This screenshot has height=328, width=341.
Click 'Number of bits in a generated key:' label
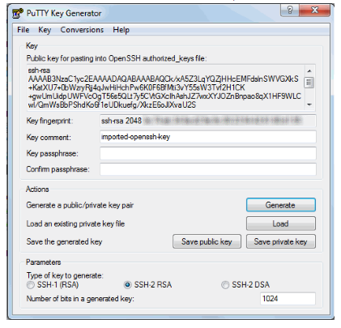[x=80, y=299]
